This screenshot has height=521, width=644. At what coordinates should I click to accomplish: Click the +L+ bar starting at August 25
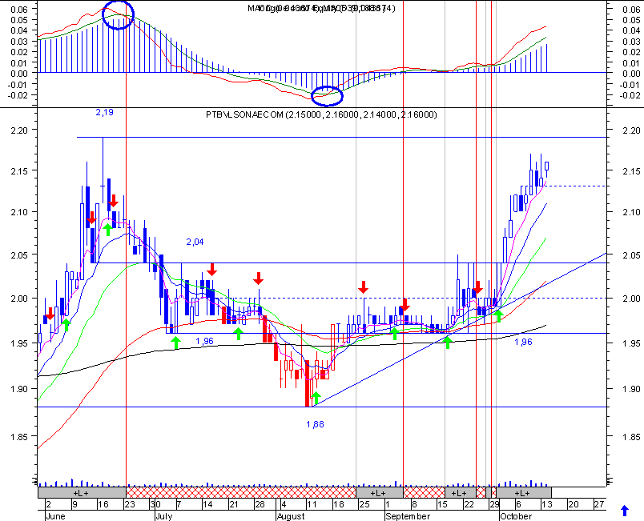coord(379,493)
